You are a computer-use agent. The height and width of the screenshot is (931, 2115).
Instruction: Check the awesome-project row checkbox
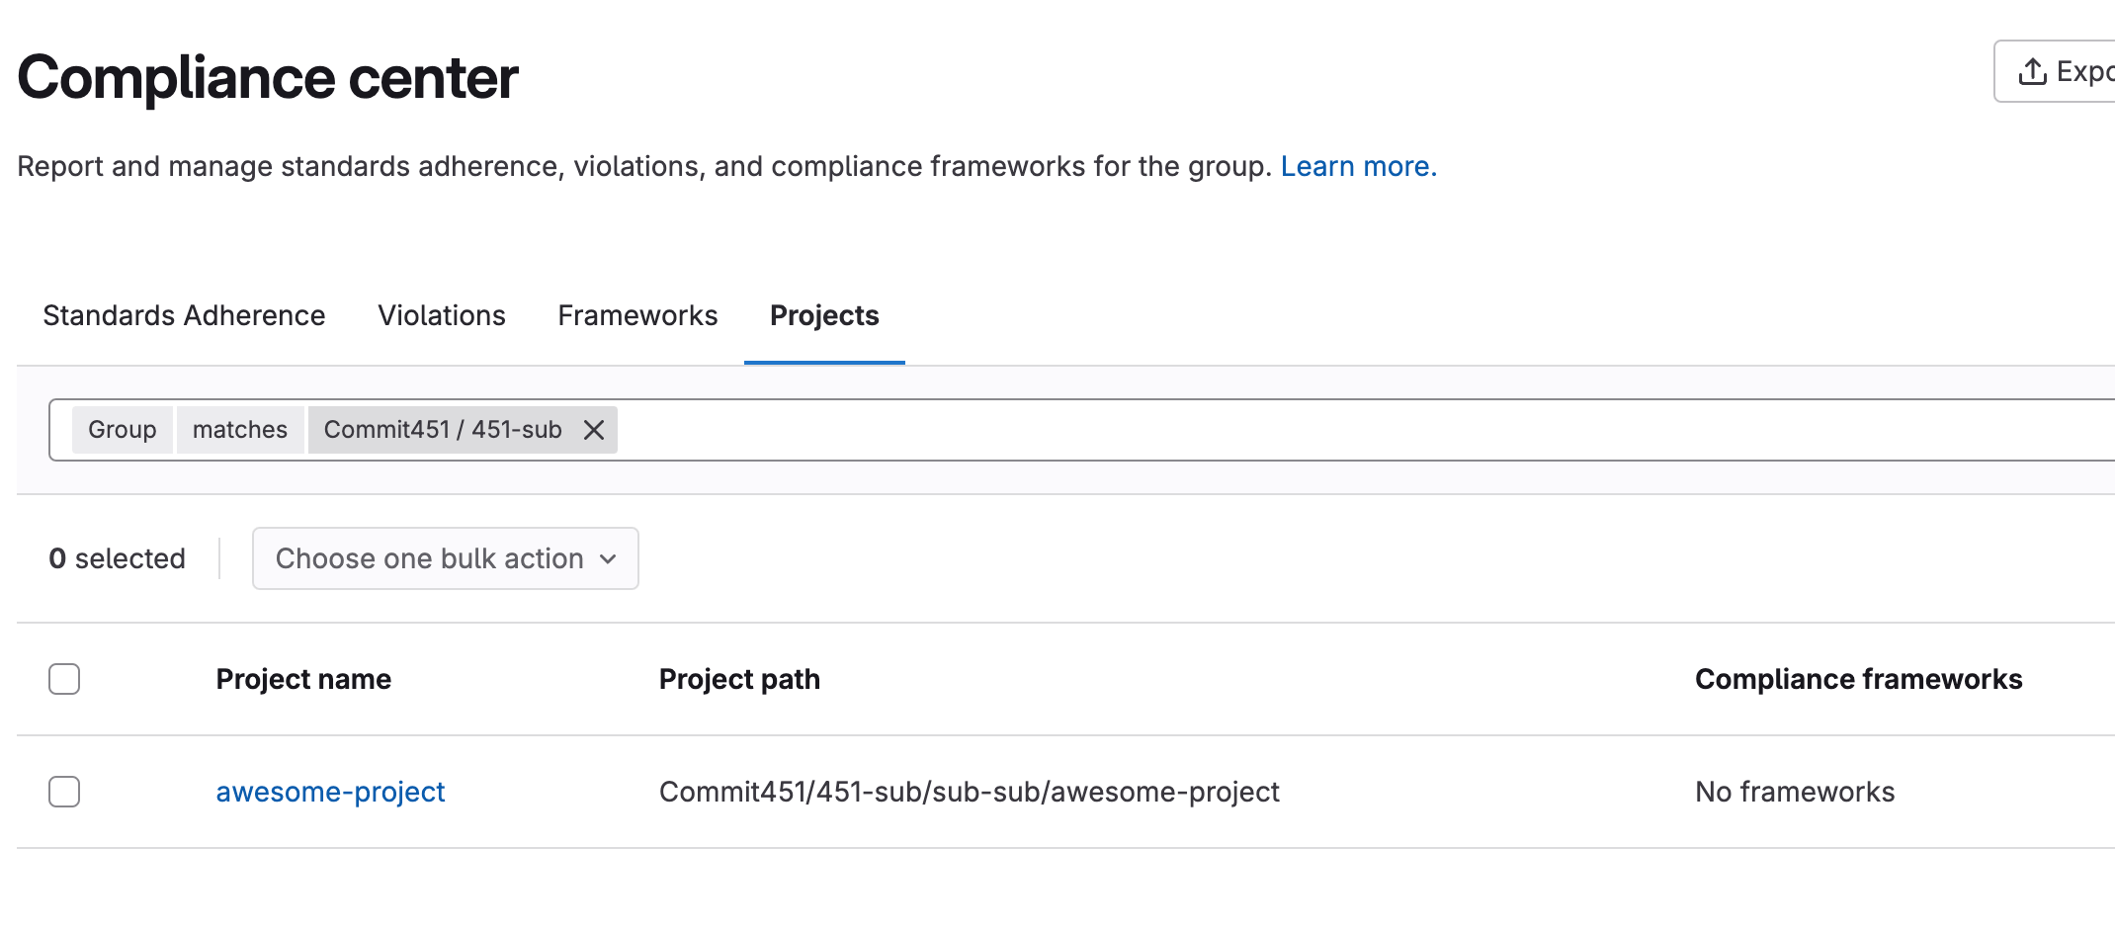(64, 792)
